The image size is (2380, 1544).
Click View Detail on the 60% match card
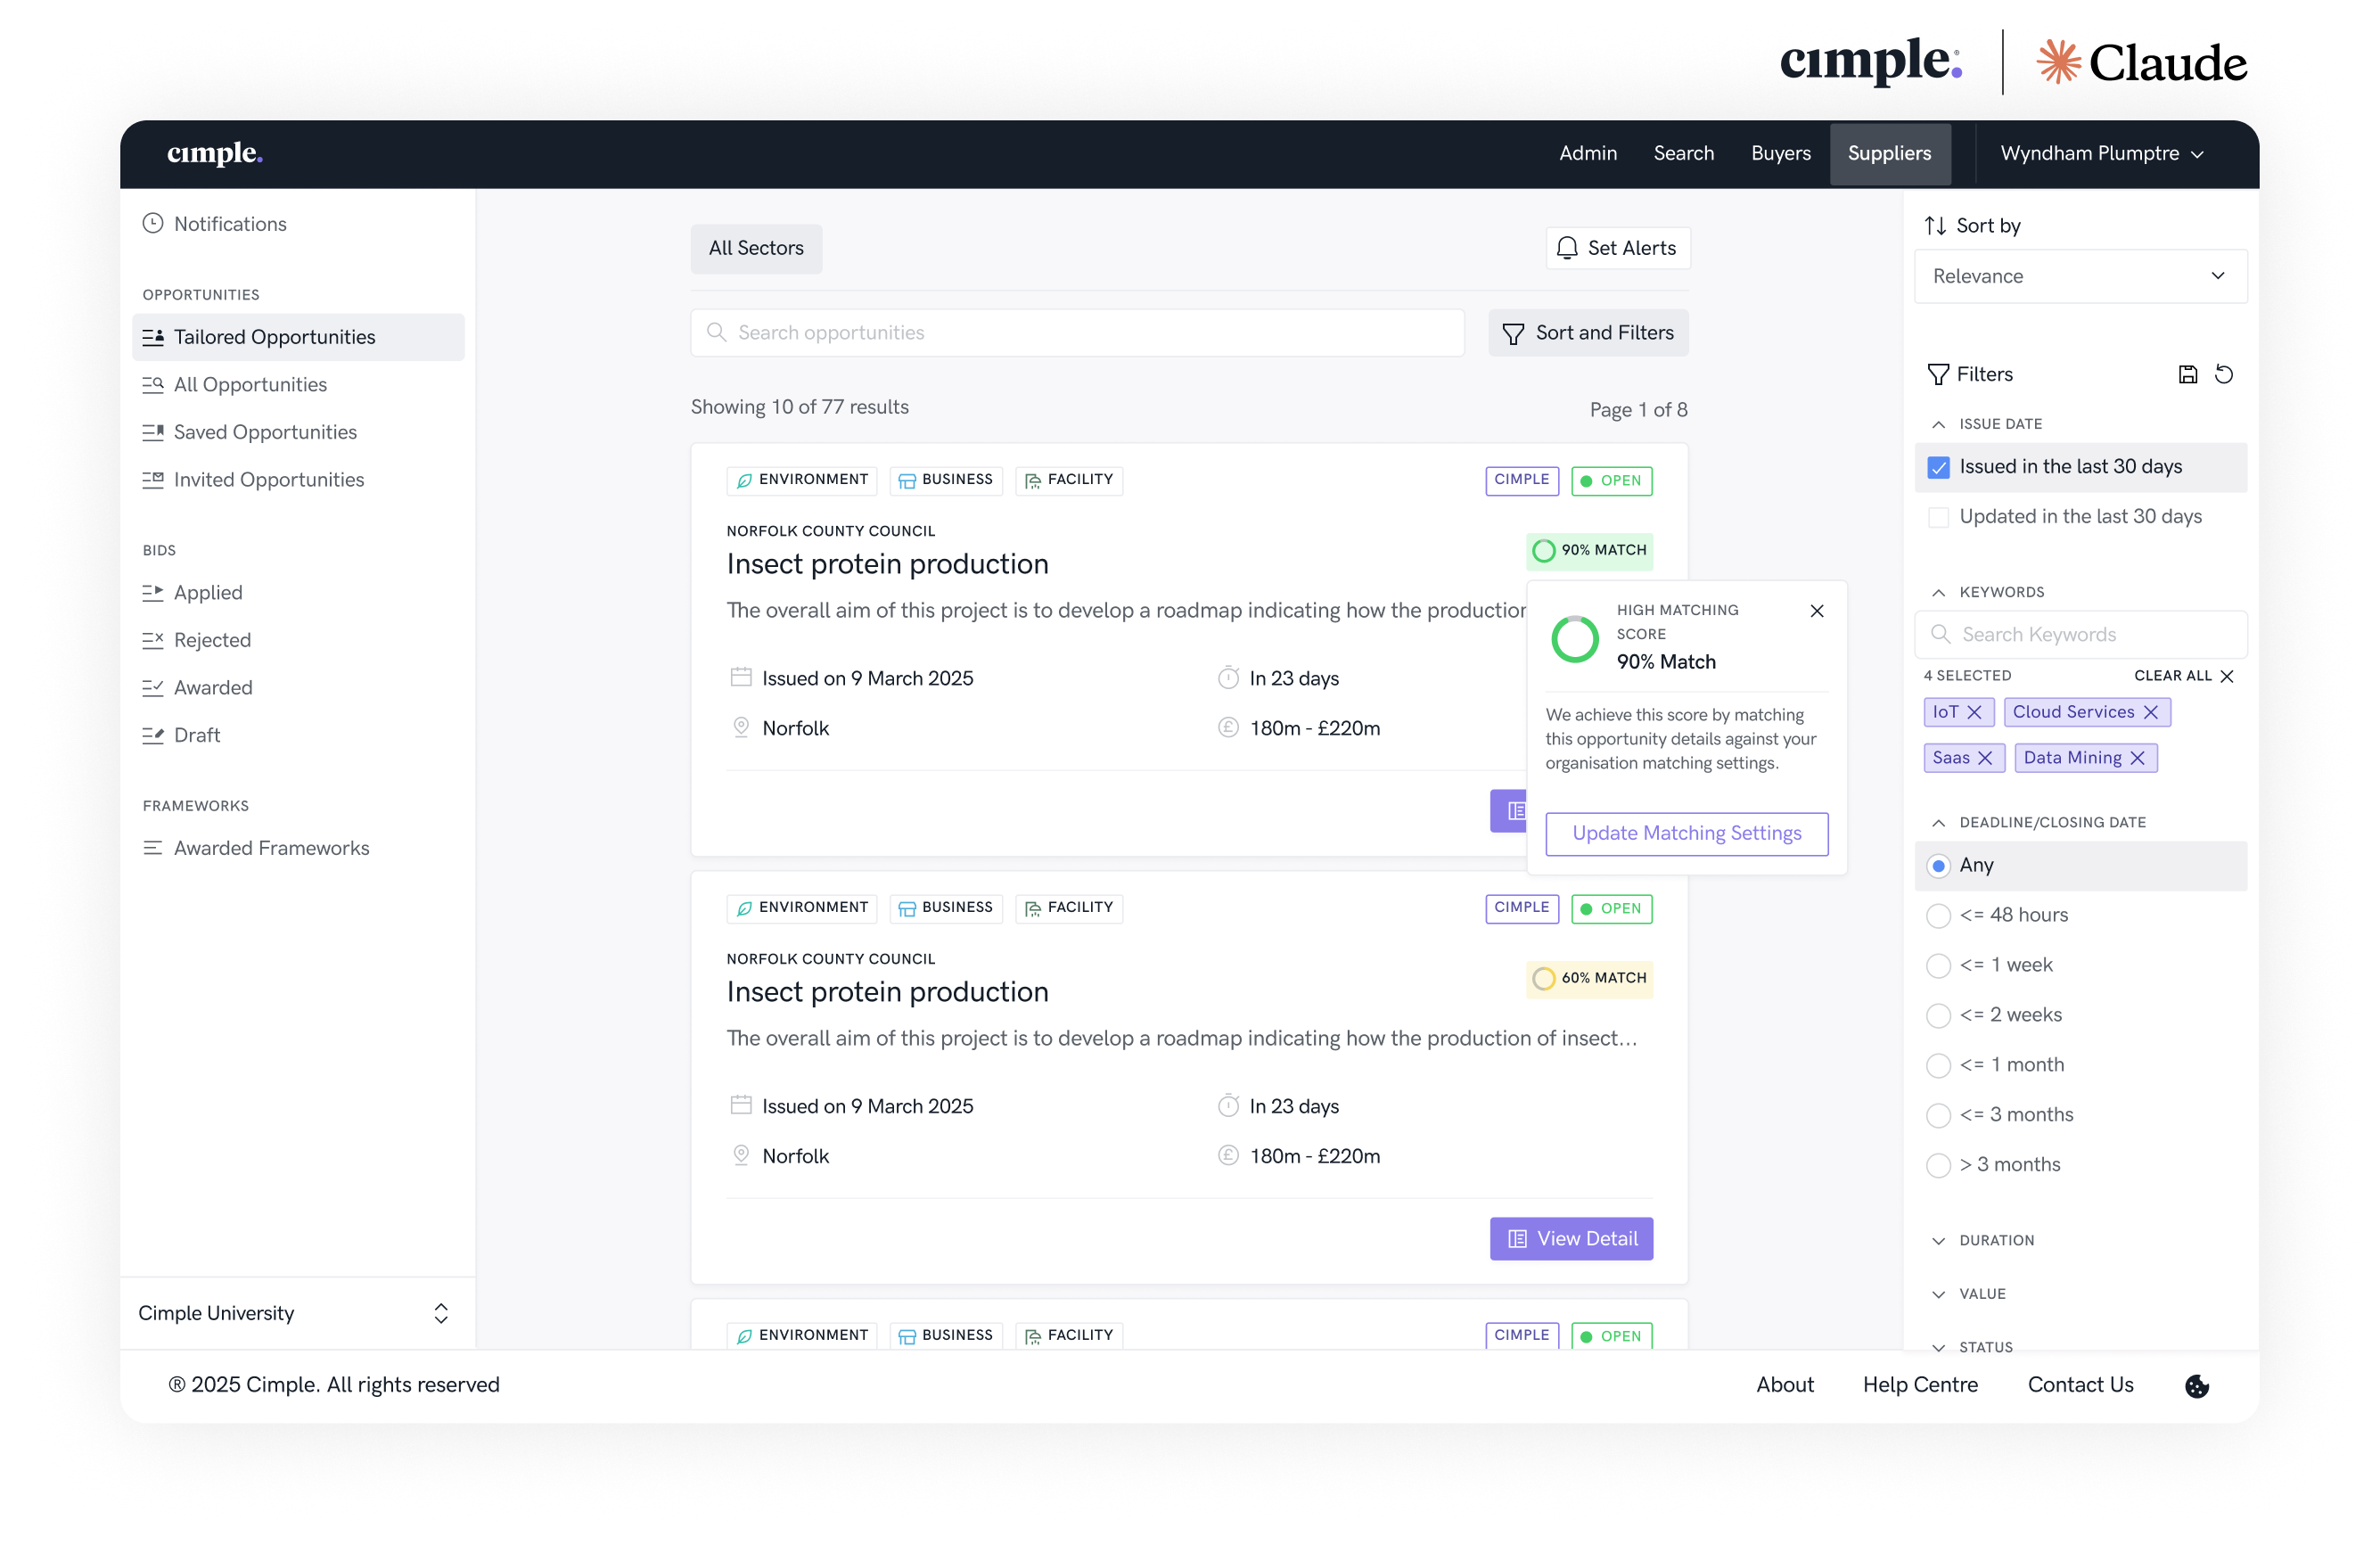point(1572,1239)
